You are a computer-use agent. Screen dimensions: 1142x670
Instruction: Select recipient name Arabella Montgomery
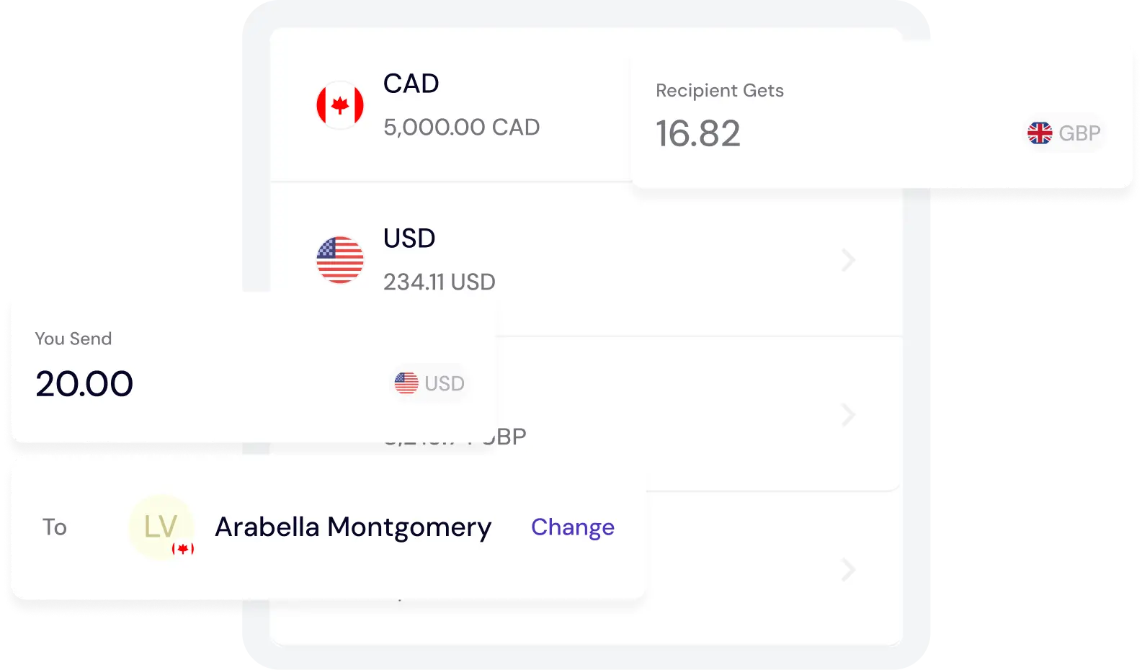click(353, 527)
